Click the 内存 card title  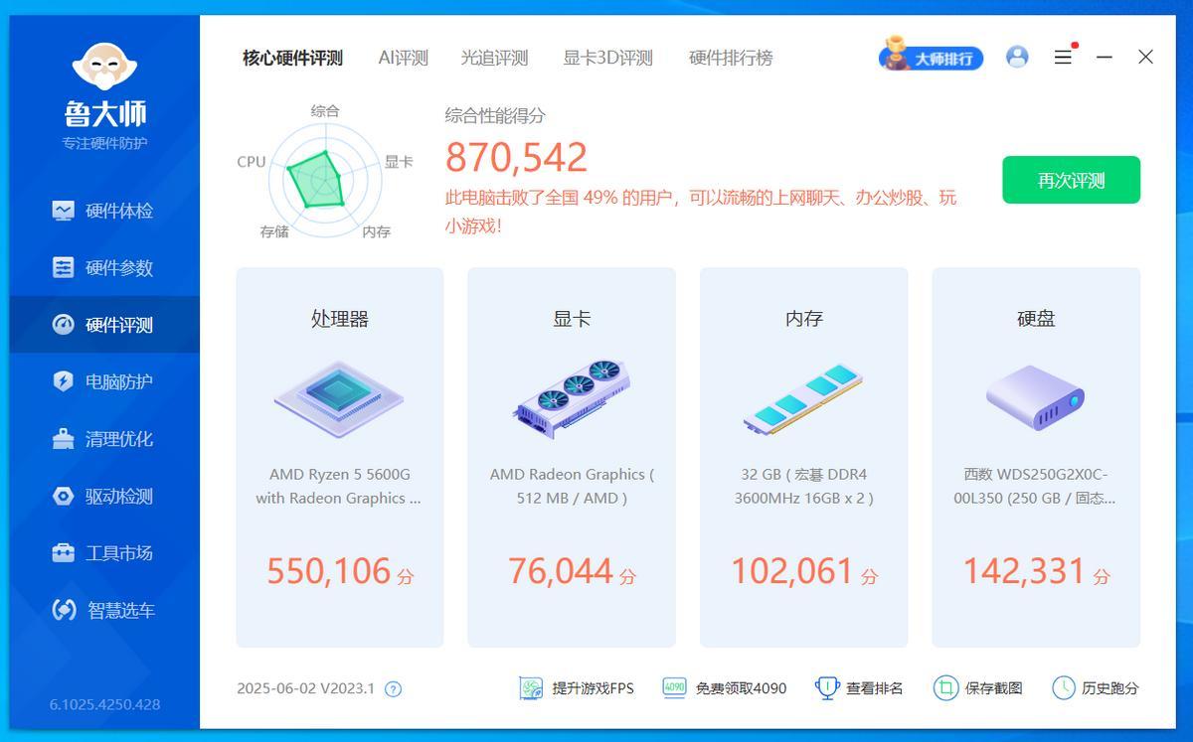[x=803, y=319]
